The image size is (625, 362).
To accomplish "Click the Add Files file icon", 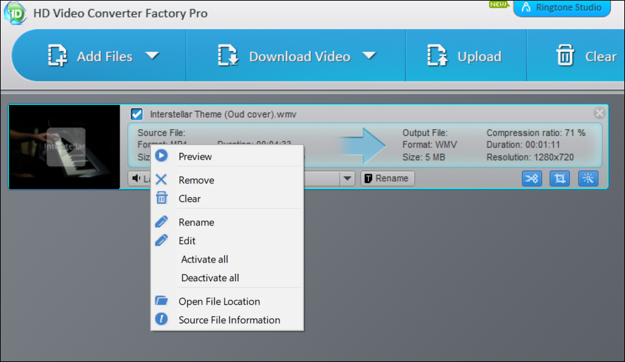I will [x=57, y=55].
